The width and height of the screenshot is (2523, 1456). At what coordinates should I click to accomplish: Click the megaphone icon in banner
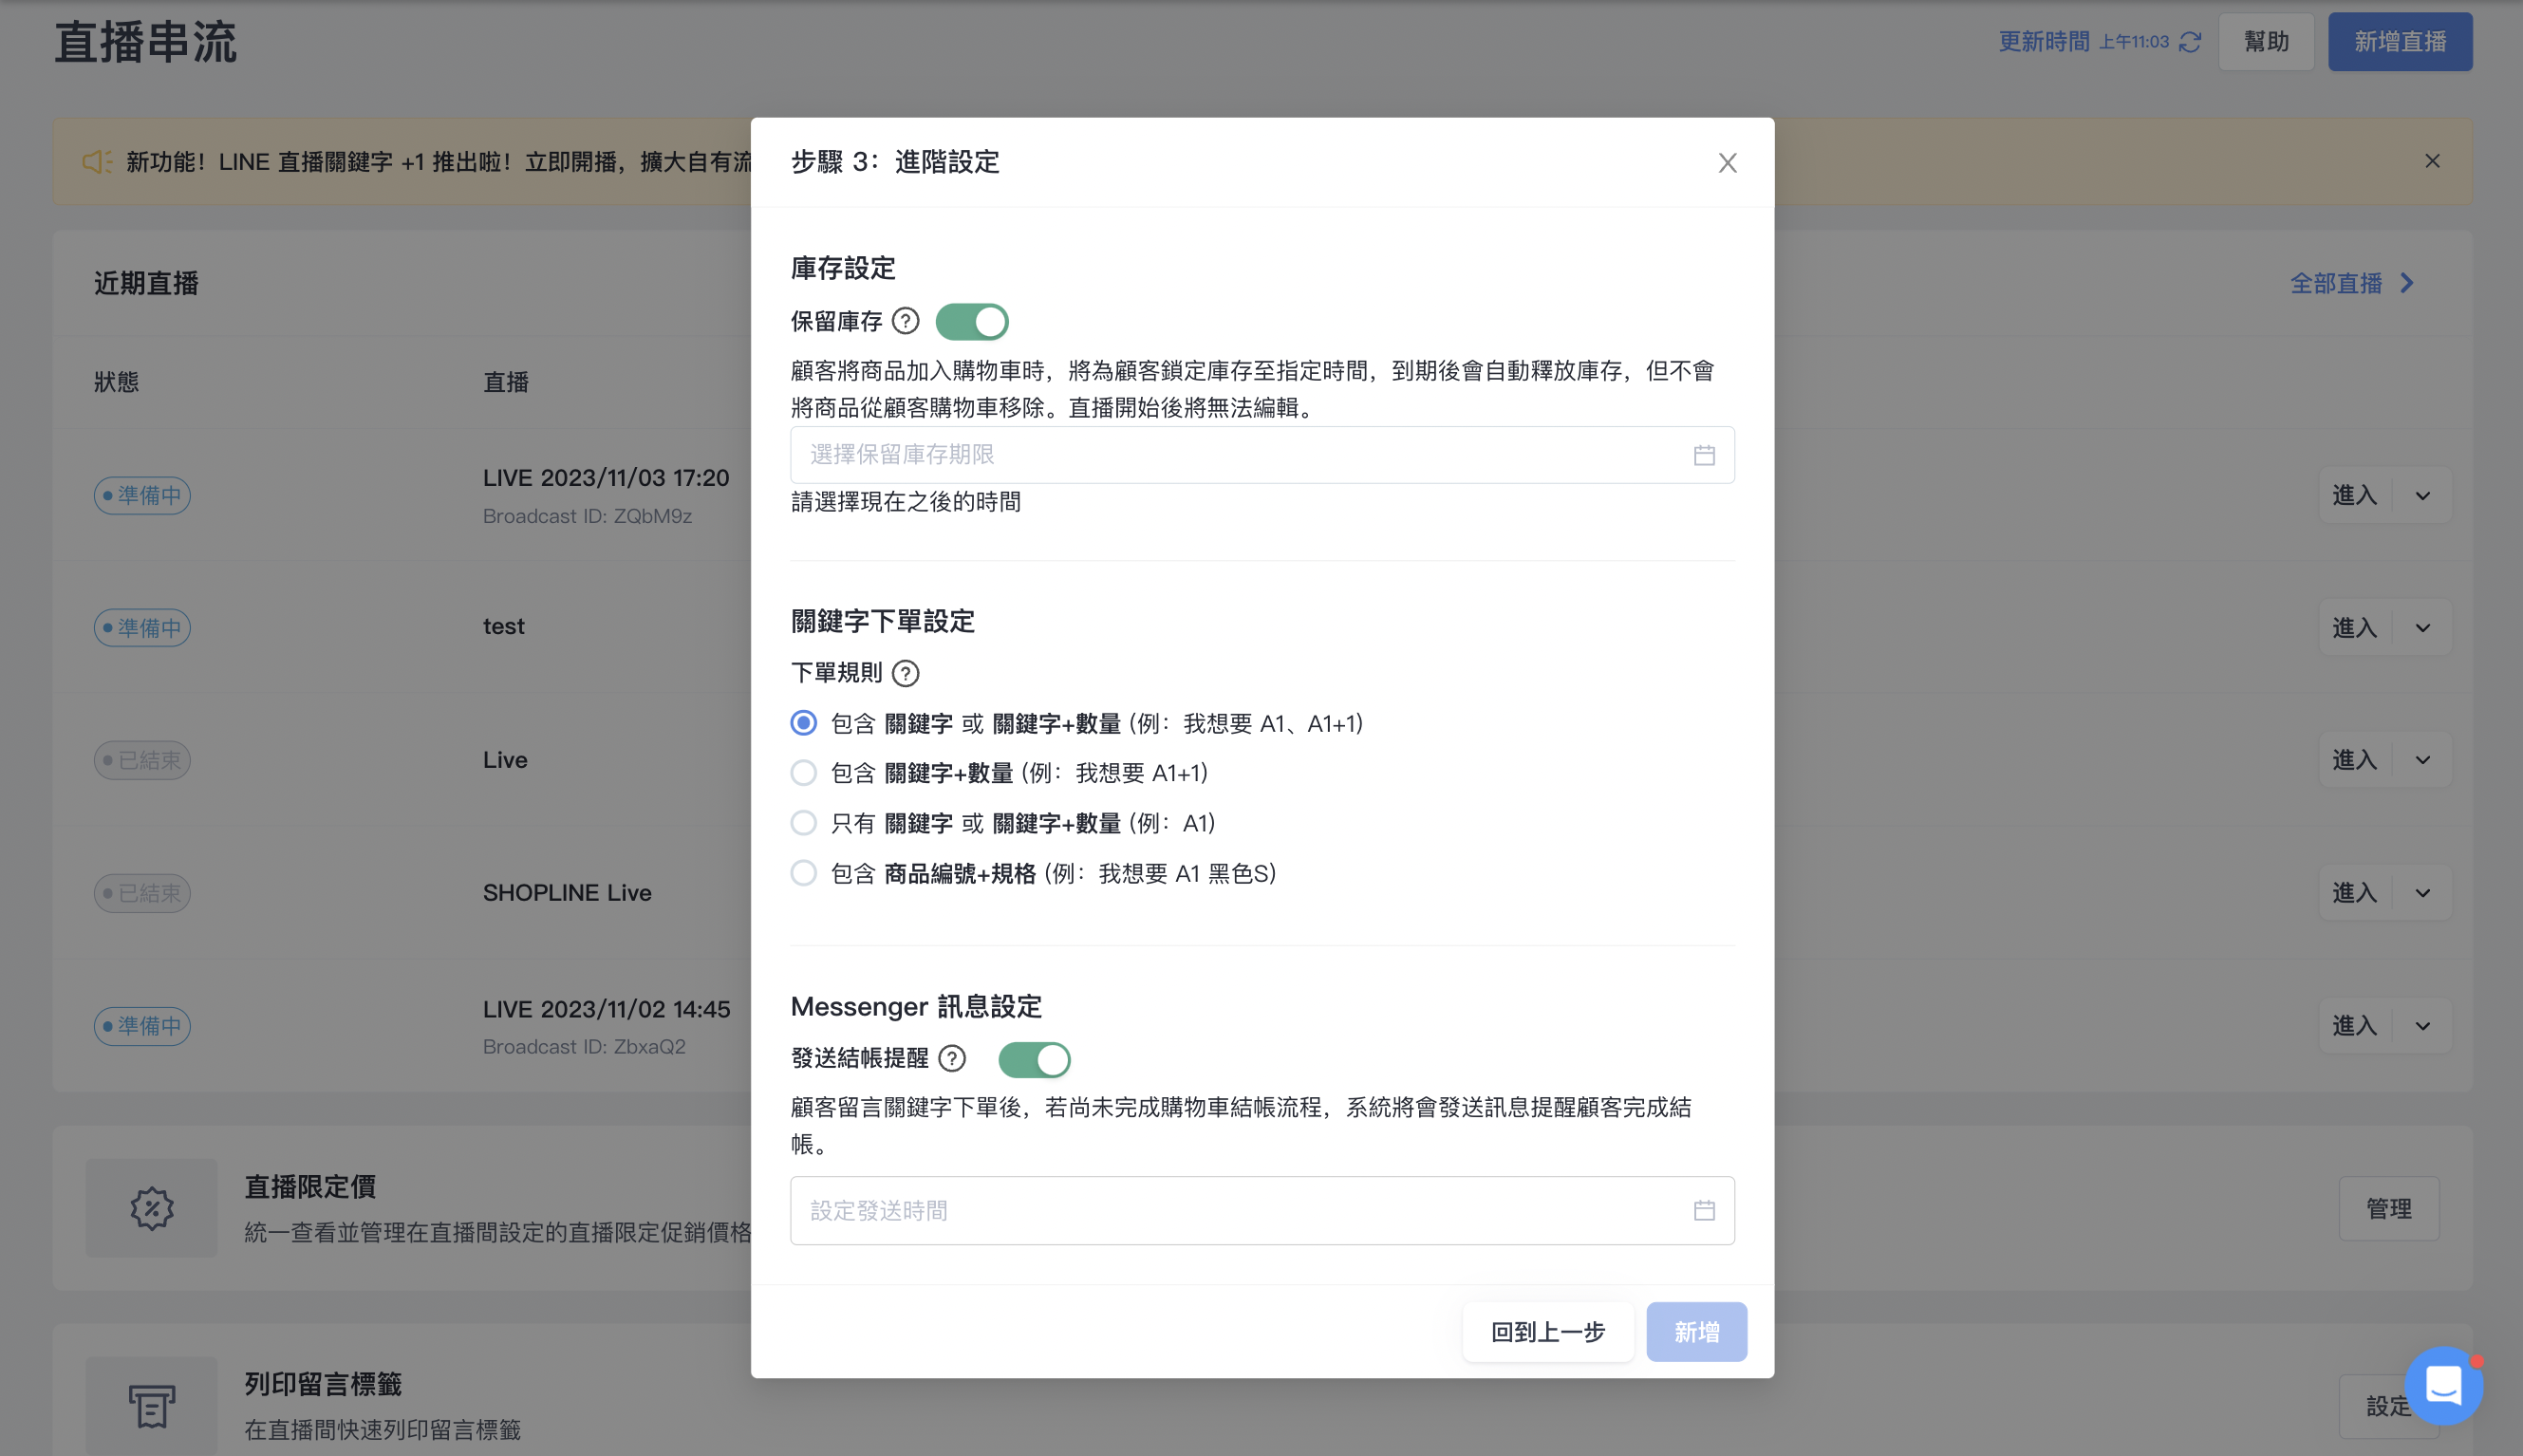coord(97,161)
